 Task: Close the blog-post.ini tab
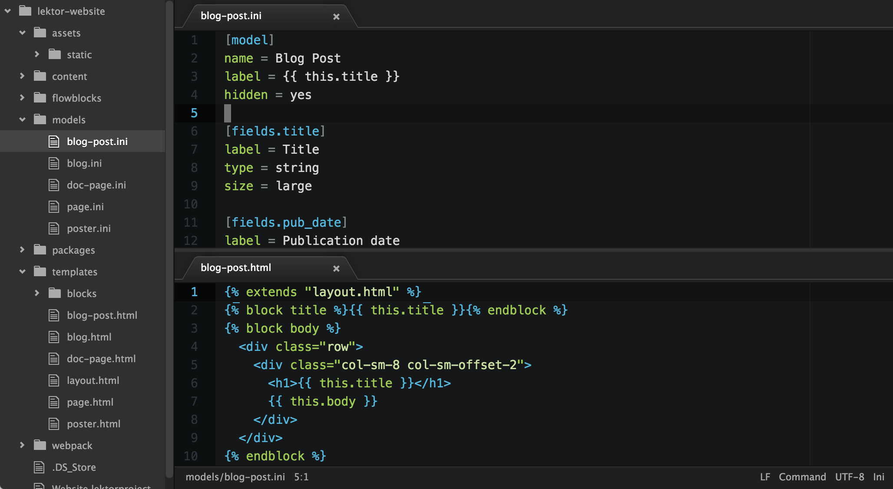(336, 17)
